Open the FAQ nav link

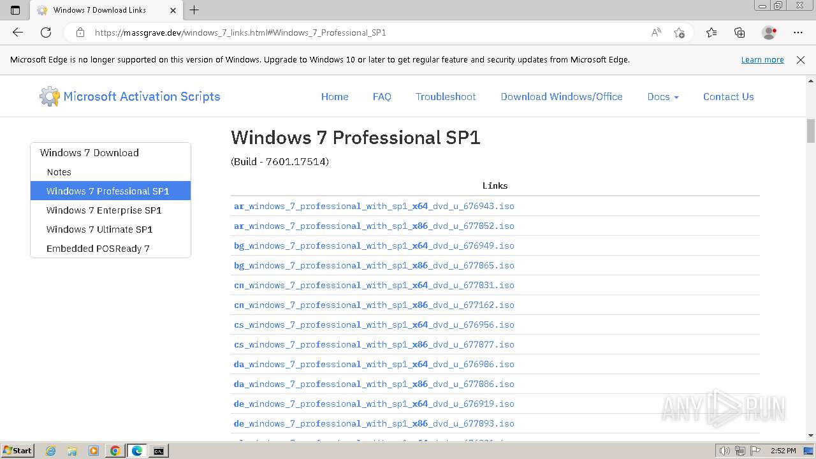382,97
